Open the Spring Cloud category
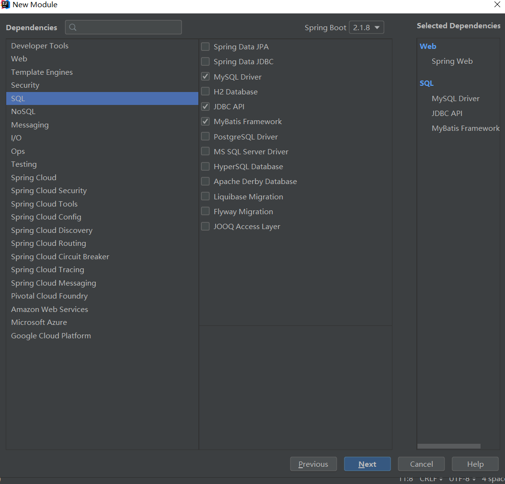This screenshot has width=505, height=484. [x=102, y=177]
